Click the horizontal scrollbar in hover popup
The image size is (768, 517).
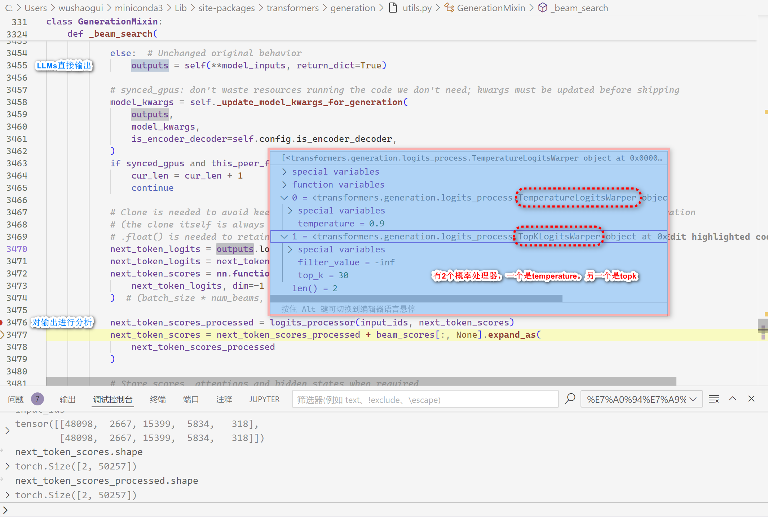point(416,298)
